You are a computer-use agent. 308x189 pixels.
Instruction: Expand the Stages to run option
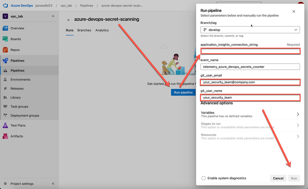(250, 125)
